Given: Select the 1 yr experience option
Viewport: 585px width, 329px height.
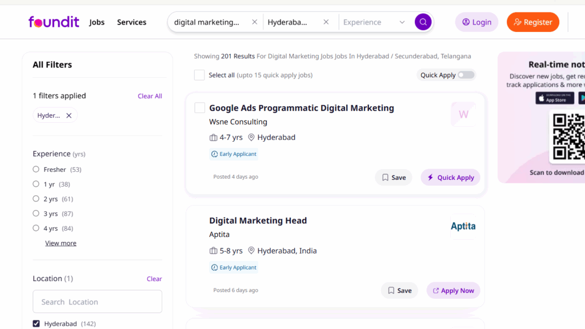Looking at the screenshot, I should click(36, 184).
